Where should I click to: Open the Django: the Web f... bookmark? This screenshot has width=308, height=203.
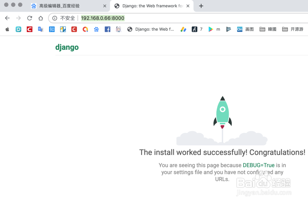pos(151,29)
